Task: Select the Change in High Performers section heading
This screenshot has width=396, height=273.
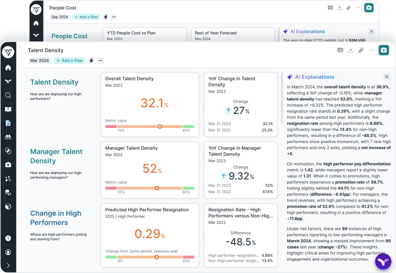Action: pos(56,218)
